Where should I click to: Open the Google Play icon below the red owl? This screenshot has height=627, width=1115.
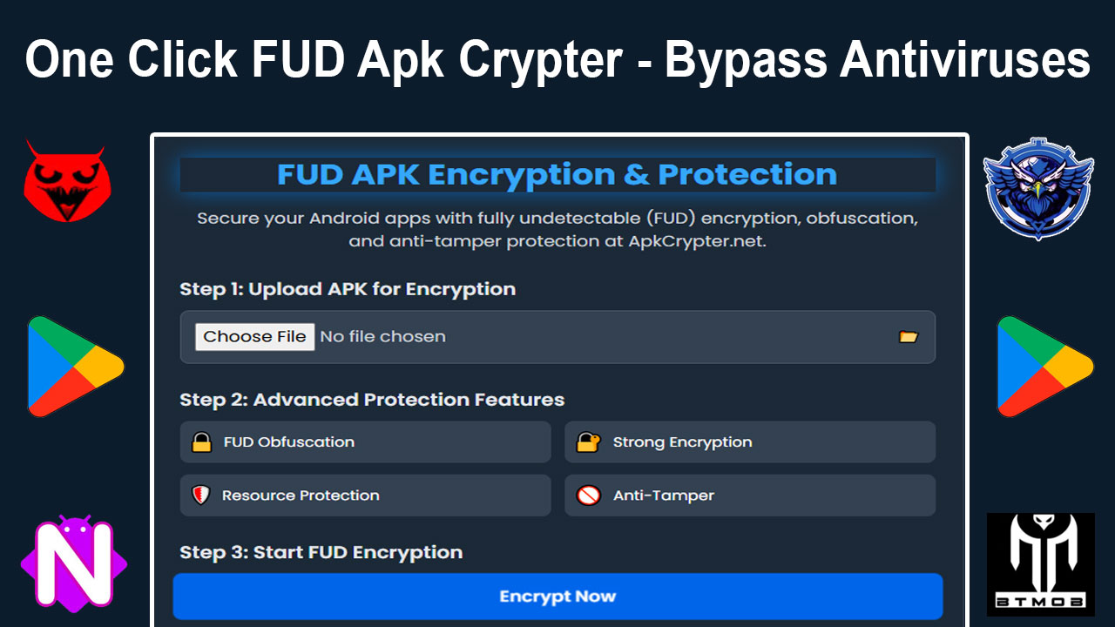(75, 366)
